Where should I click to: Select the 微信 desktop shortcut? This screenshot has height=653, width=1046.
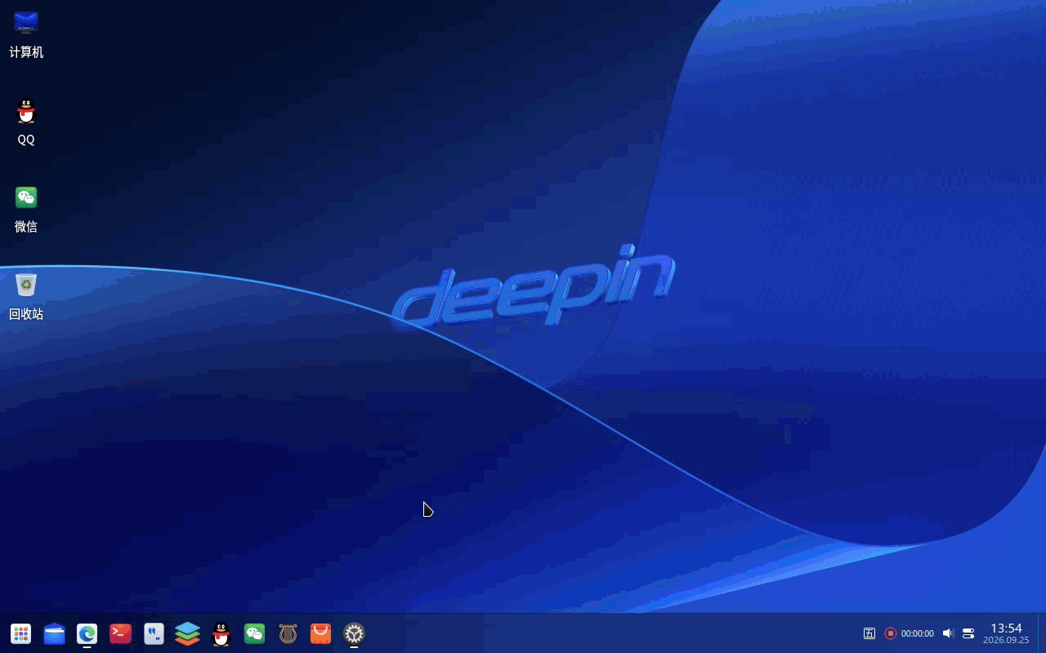click(x=26, y=209)
